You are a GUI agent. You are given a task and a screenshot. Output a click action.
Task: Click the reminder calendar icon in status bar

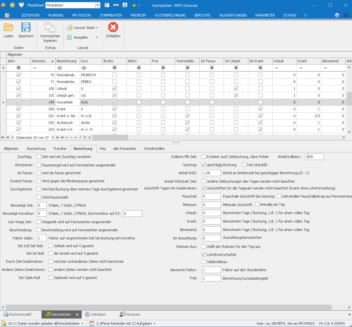92,323
